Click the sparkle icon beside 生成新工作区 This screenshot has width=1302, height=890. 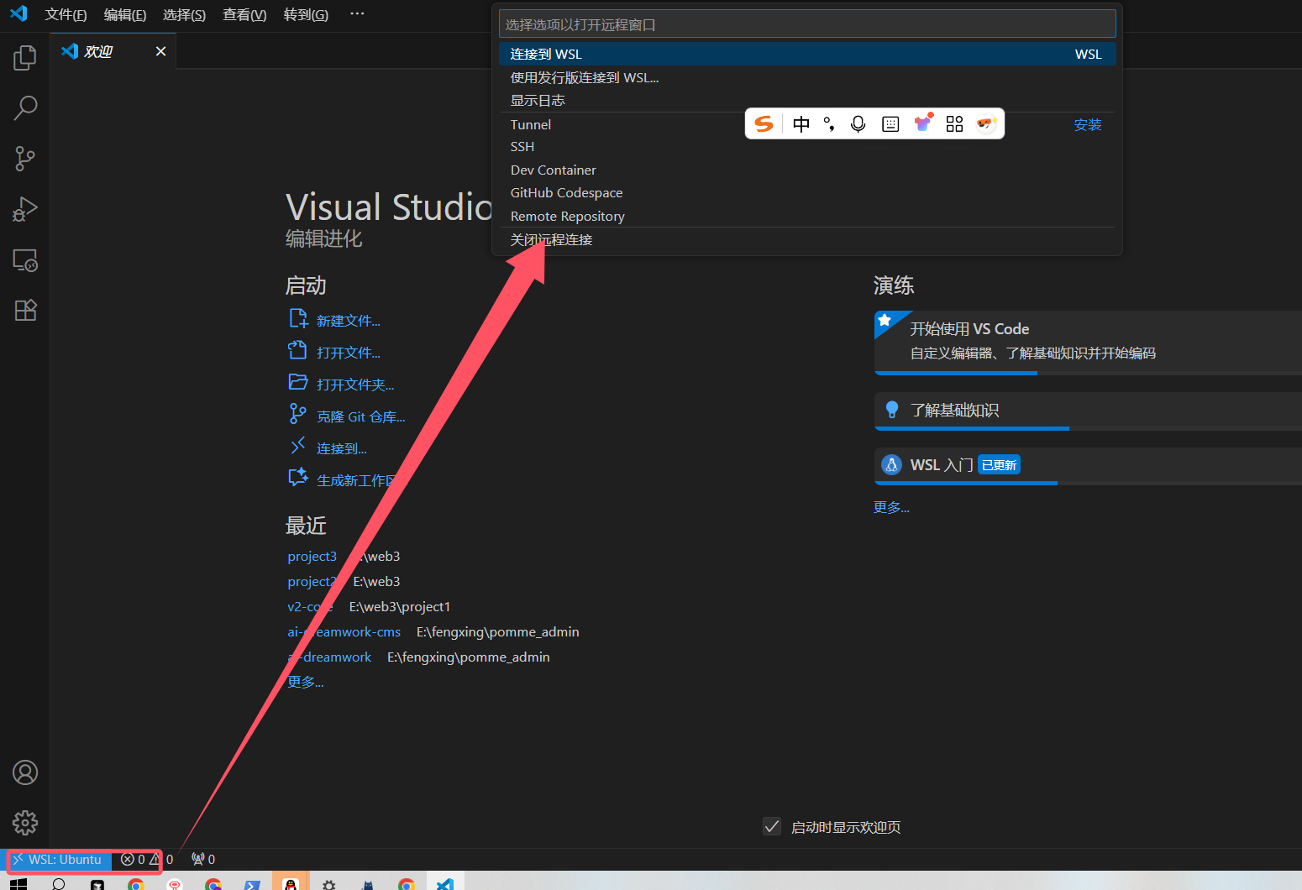tap(298, 477)
